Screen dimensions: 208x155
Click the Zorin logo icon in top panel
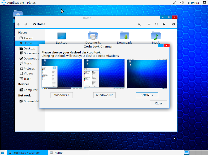tap(4, 3)
